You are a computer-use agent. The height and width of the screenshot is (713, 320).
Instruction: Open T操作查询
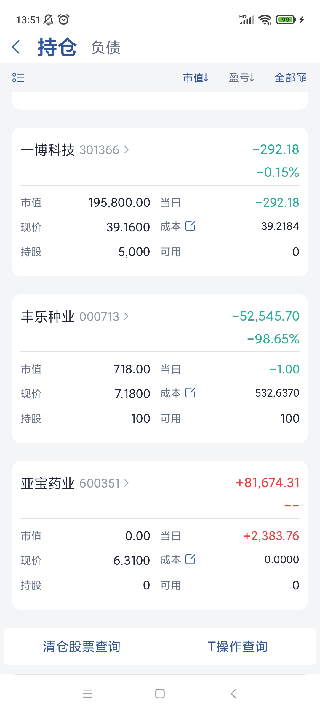(x=238, y=646)
